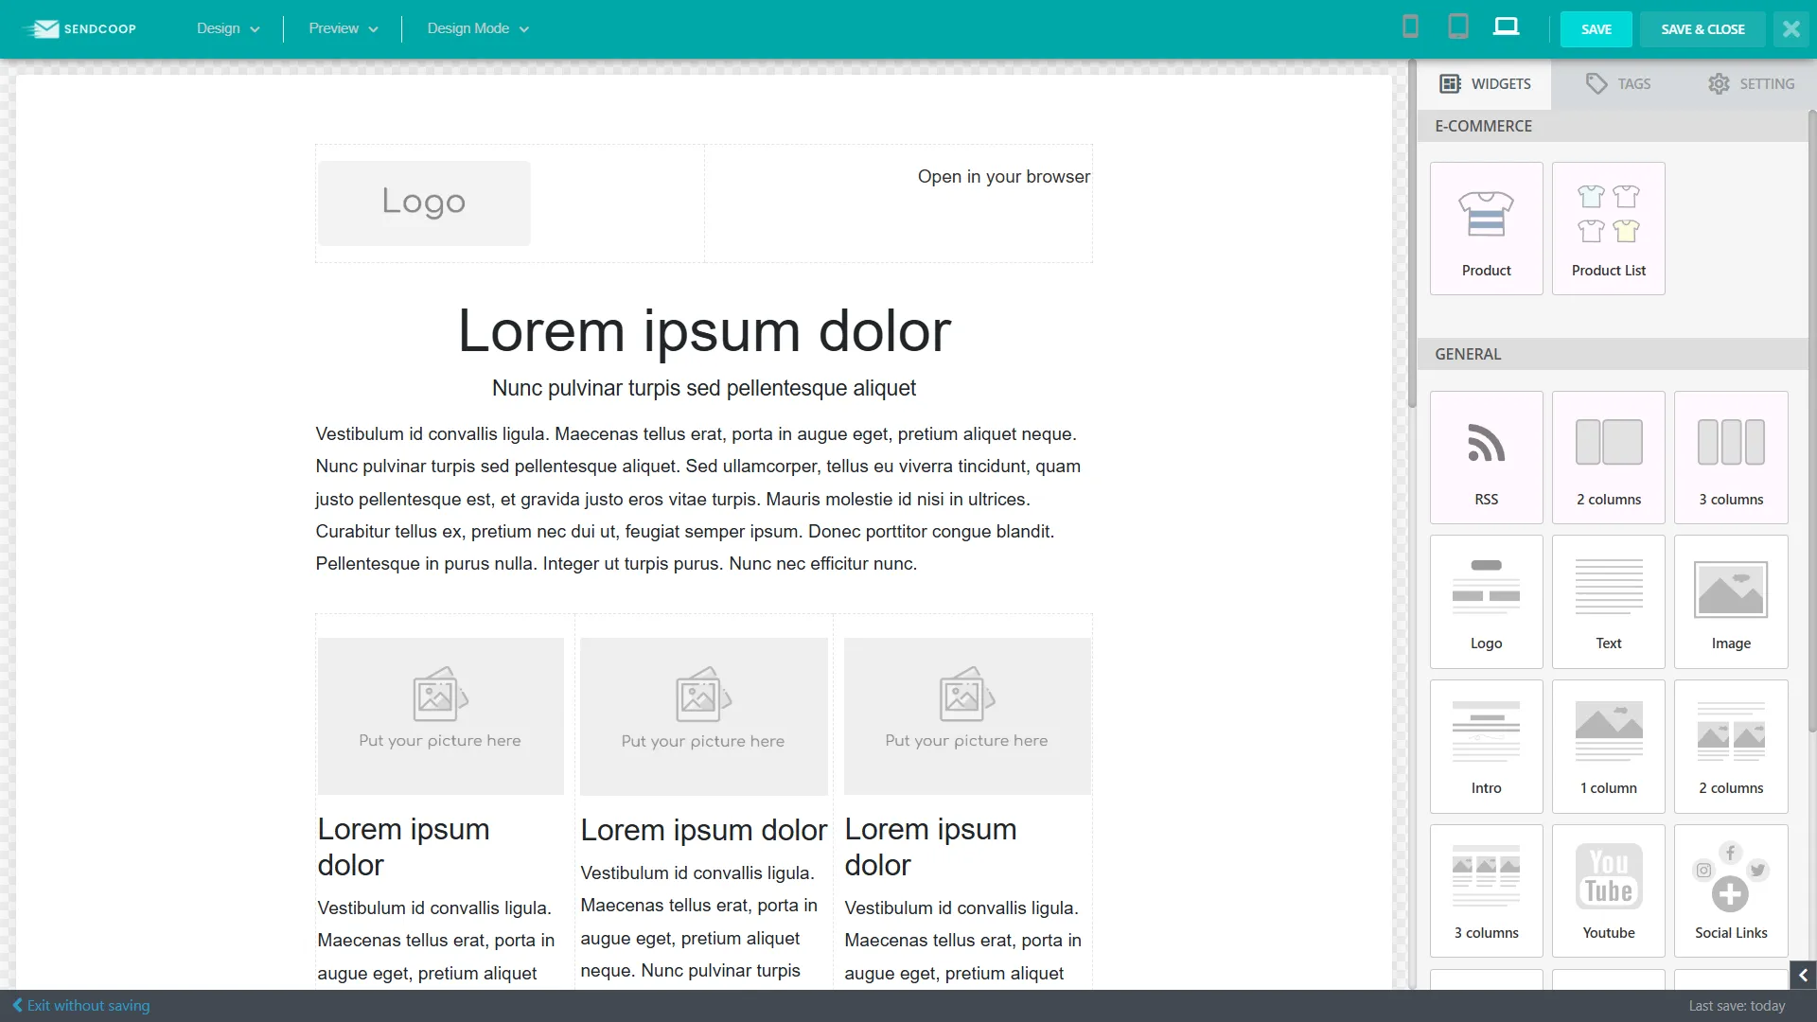Choose the Intro widget

pyautogui.click(x=1486, y=747)
